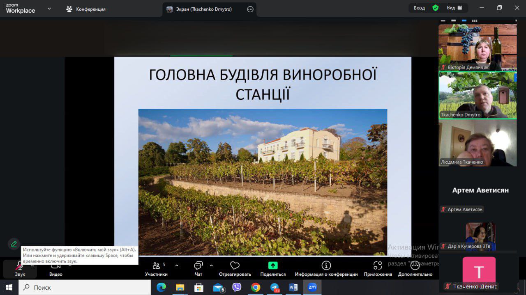Expand the arrow next to Участники
This screenshot has height=295, width=526.
(177, 265)
